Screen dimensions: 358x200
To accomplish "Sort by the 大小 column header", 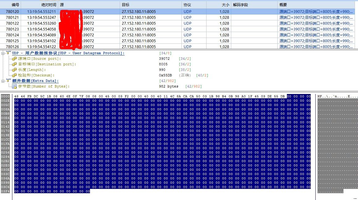I will point(219,5).
